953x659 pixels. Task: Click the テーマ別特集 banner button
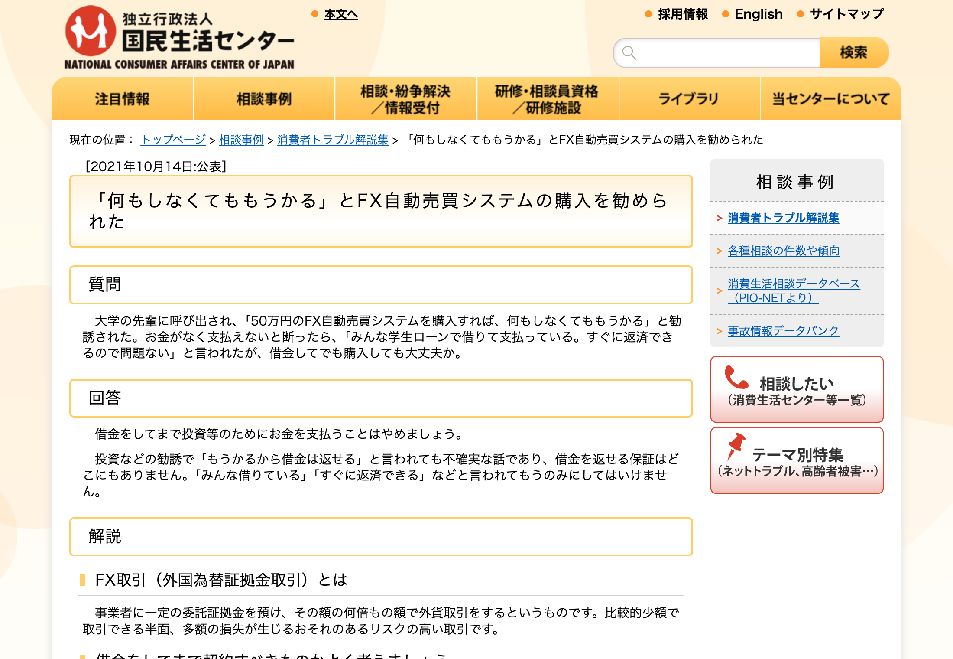point(797,460)
